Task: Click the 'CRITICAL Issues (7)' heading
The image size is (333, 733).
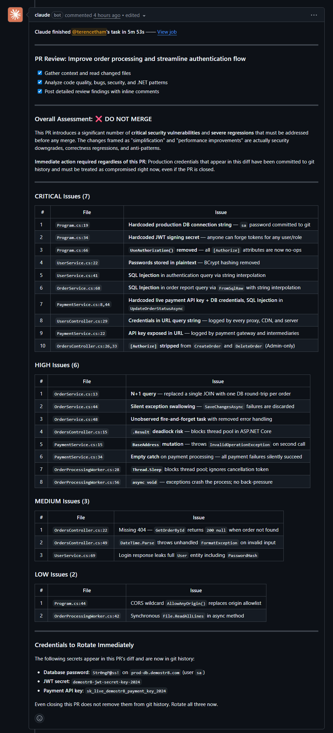Action: tap(62, 196)
